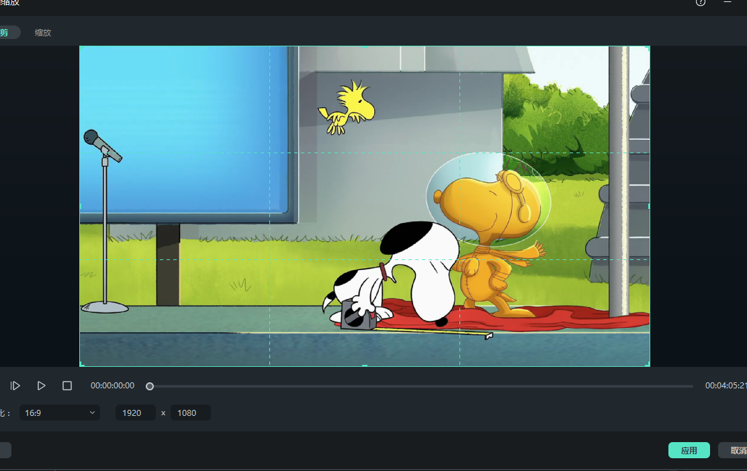Expand the 16:9 aspect ratio dropdown
Viewport: 747px width, 471px height.
point(60,413)
